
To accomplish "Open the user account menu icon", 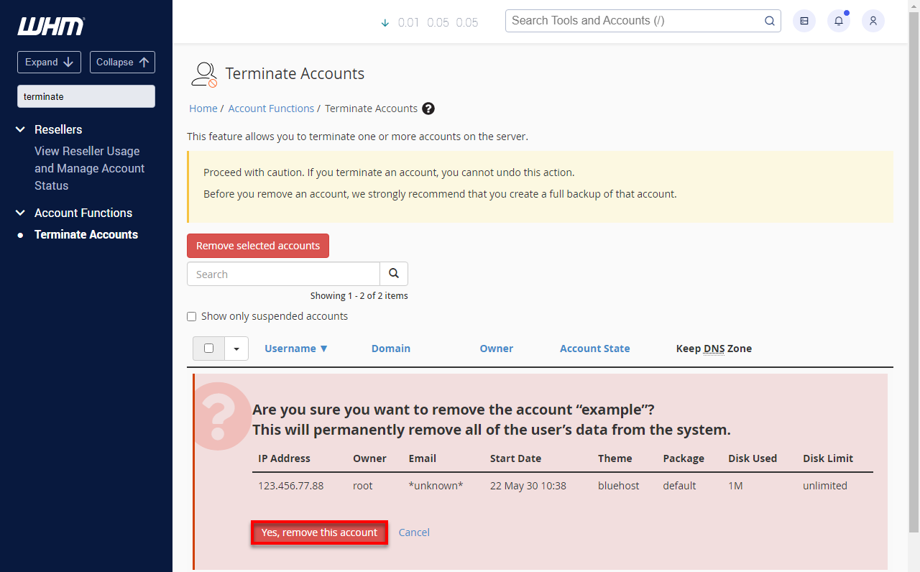I will [x=873, y=21].
